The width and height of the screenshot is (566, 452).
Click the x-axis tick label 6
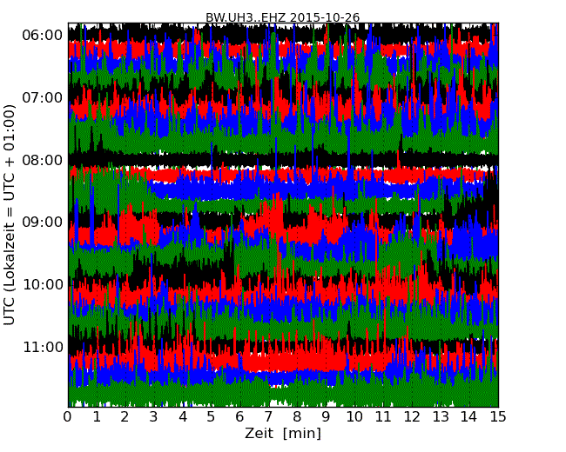pyautogui.click(x=239, y=416)
